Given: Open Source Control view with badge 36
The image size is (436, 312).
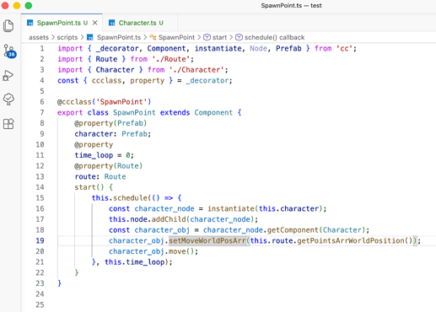Looking at the screenshot, I should coord(9,51).
